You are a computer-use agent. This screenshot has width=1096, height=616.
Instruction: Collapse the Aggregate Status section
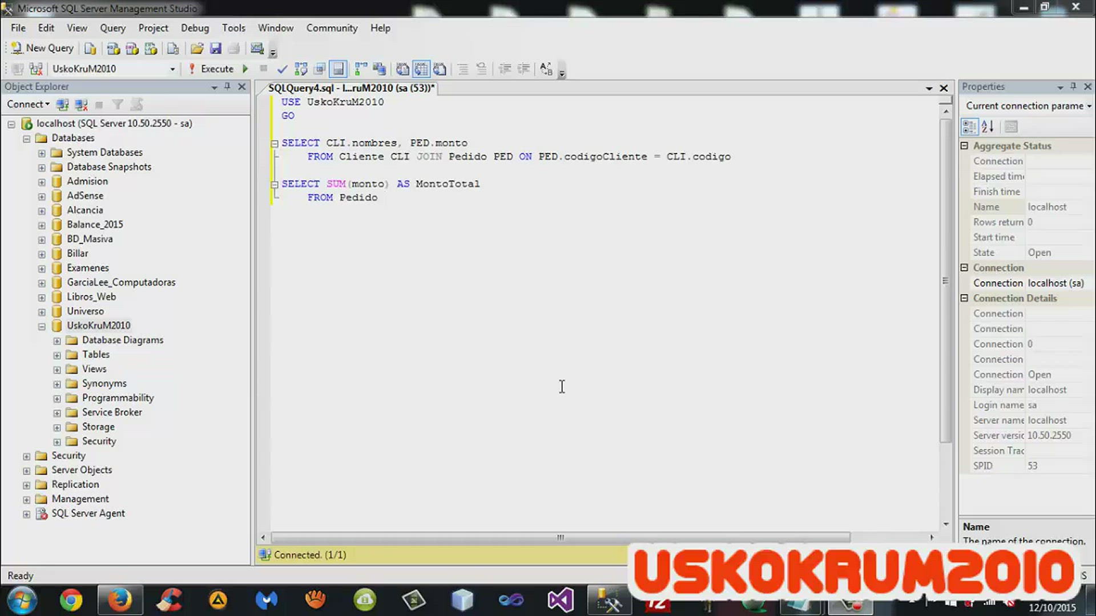point(965,146)
